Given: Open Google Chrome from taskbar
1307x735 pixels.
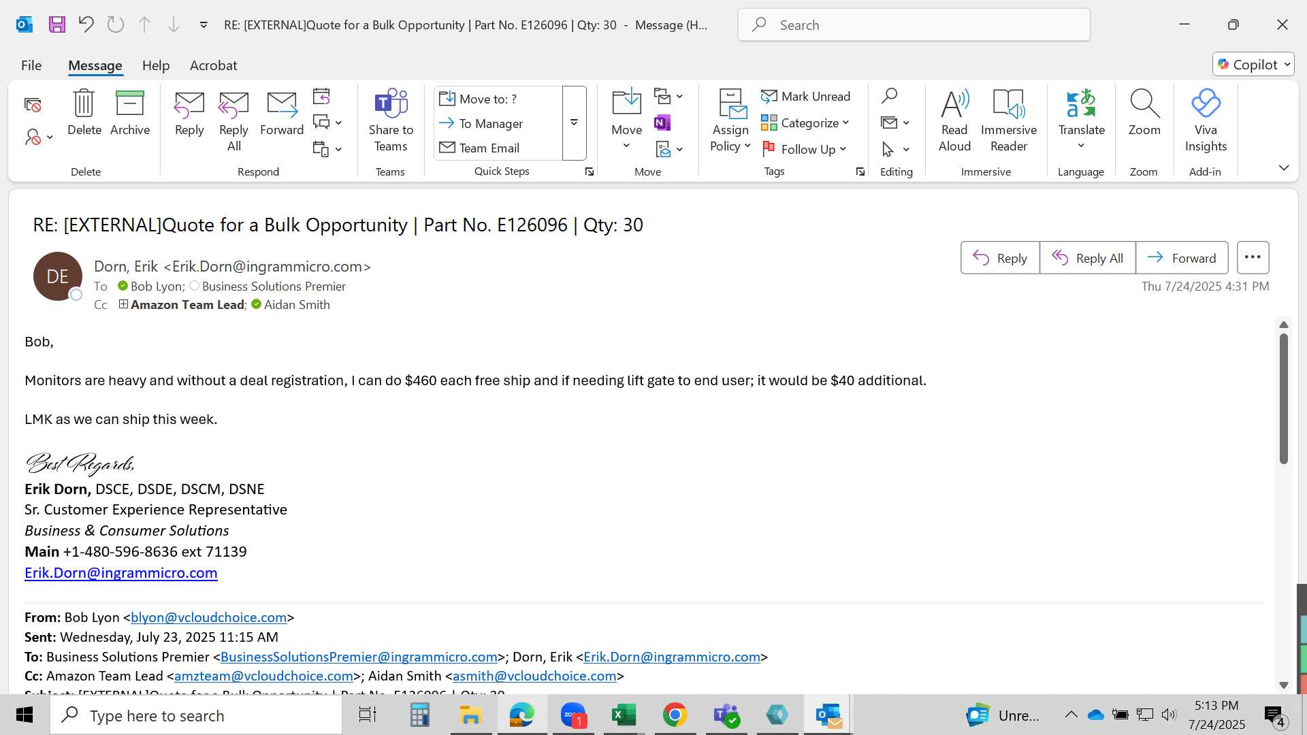Looking at the screenshot, I should (675, 715).
